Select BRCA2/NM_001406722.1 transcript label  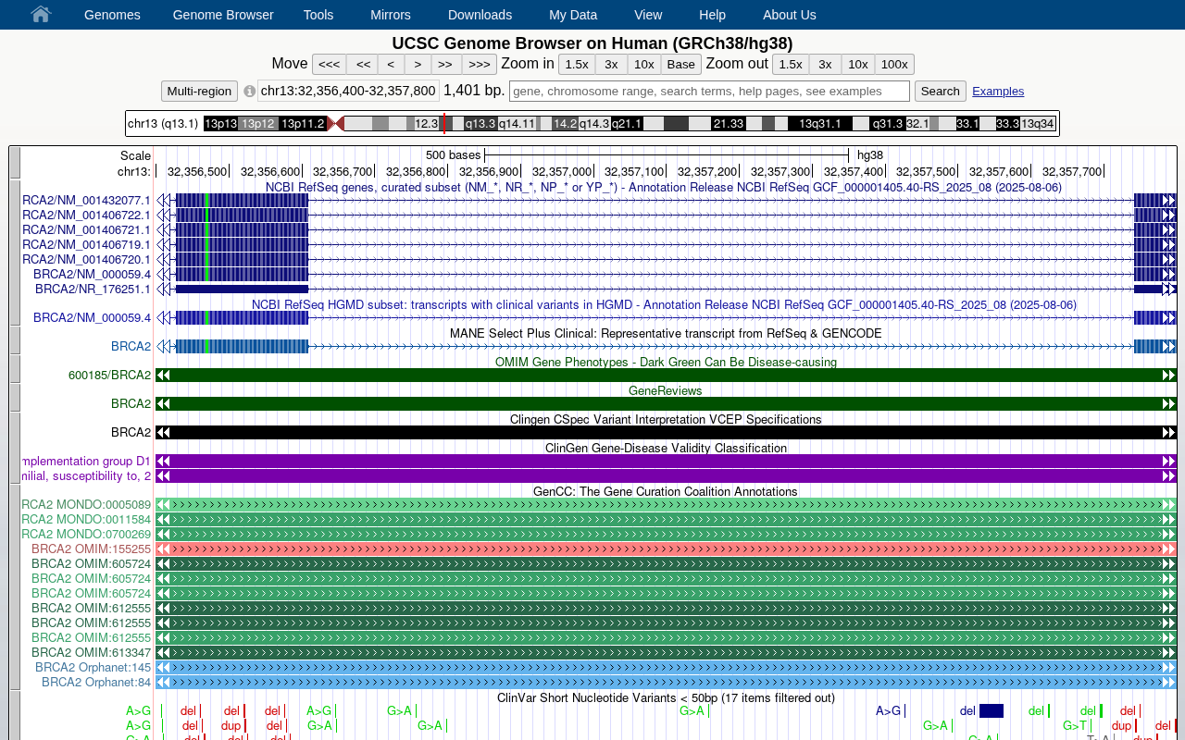[x=86, y=215]
